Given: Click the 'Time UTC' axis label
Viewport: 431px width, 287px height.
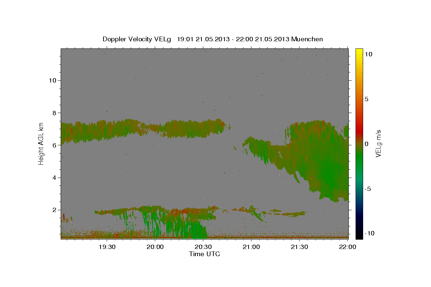Looking at the screenshot, I should (x=204, y=254).
